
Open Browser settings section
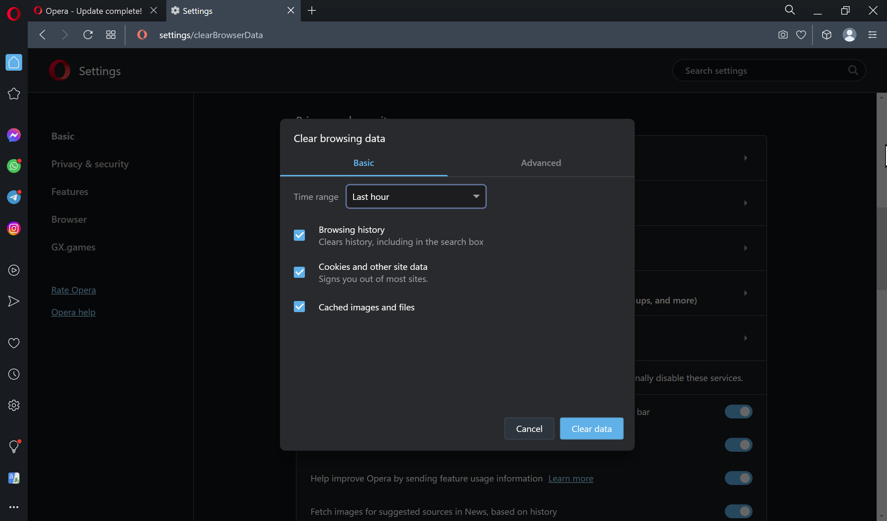coord(69,219)
